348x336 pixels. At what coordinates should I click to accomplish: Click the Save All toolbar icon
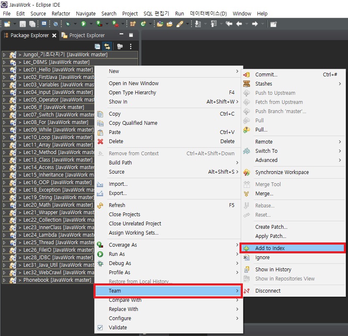click(33, 24)
